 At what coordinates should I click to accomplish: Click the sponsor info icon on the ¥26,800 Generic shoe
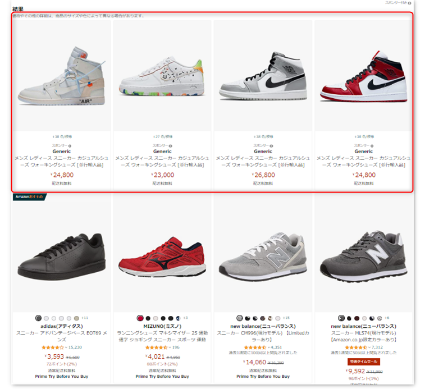[x=271, y=146]
